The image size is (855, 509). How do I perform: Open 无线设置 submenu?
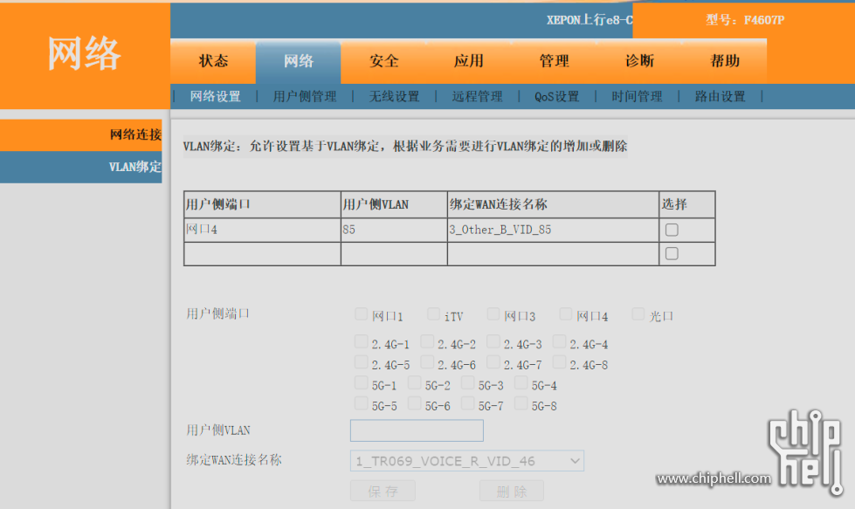(394, 96)
